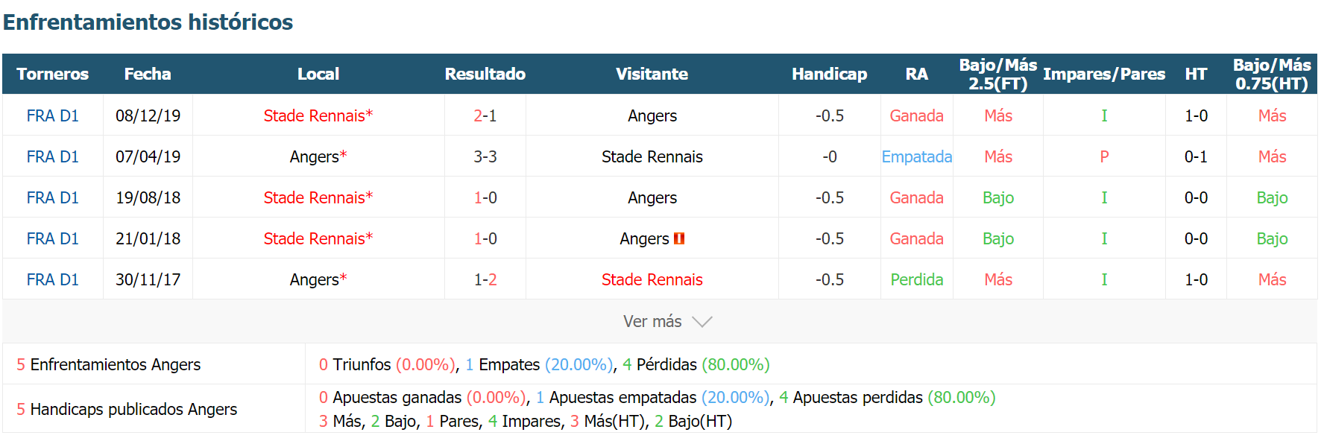1327x444 pixels.
Task: Select Stade Rennais home team on 08/12/19
Action: tap(318, 115)
